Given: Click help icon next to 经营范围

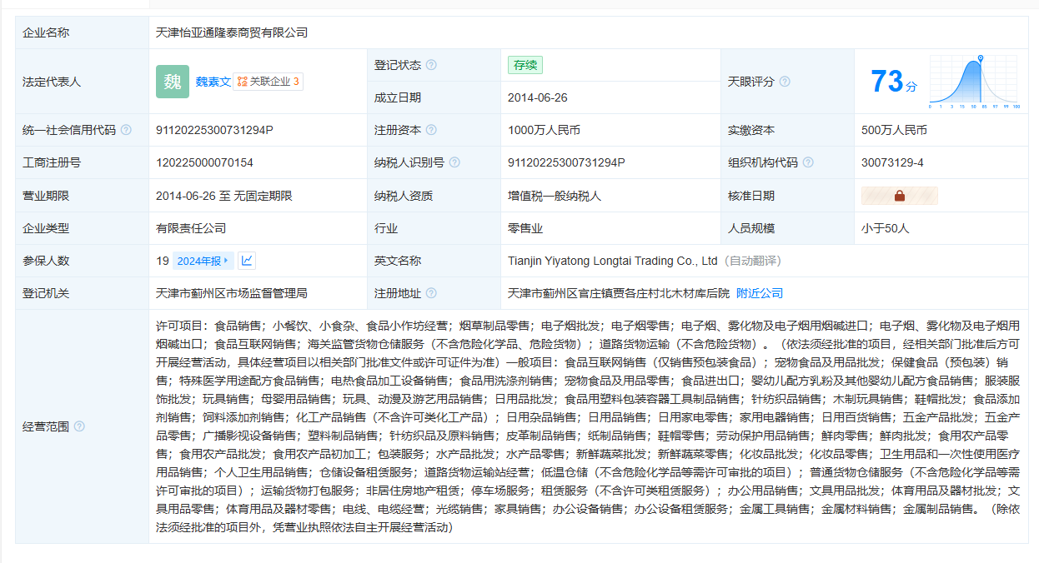Looking at the screenshot, I should [79, 426].
